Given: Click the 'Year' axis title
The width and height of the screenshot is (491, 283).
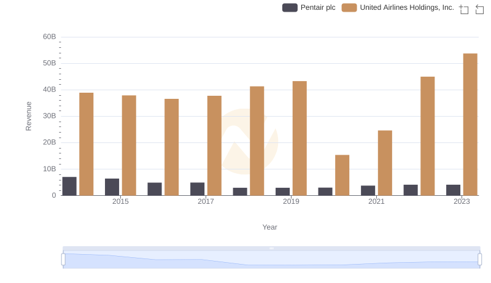Looking at the screenshot, I should [269, 227].
